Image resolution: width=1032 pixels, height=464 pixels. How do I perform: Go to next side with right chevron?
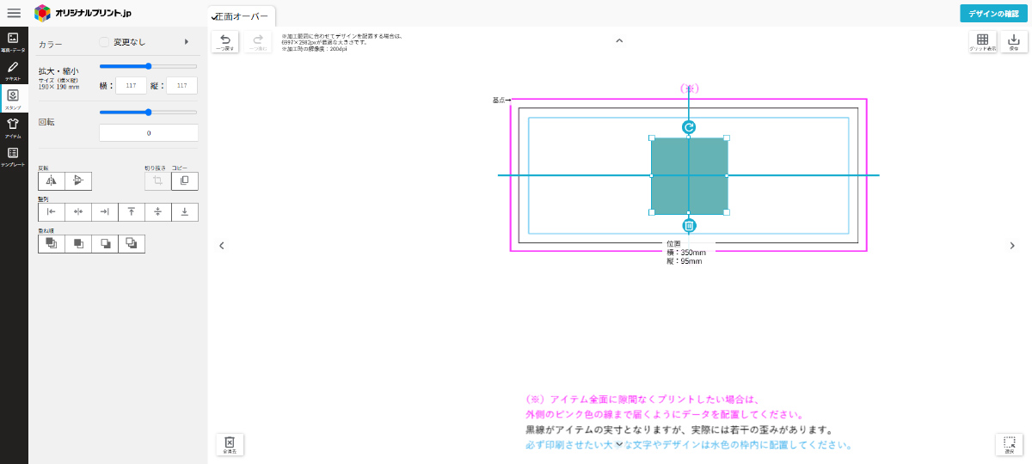coord(1012,246)
